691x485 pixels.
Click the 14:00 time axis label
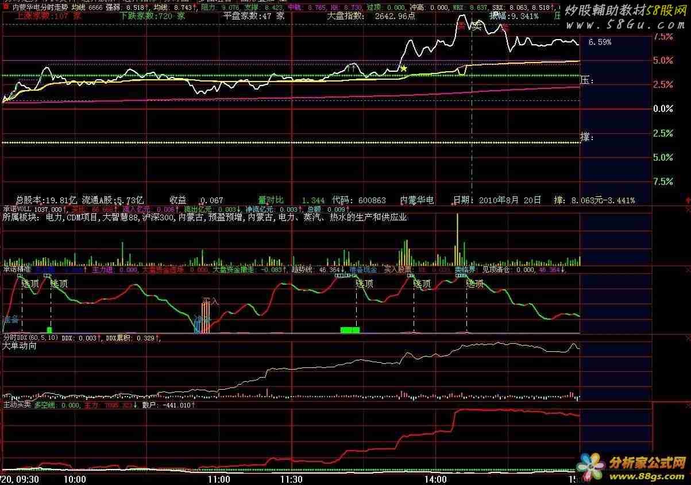click(435, 479)
